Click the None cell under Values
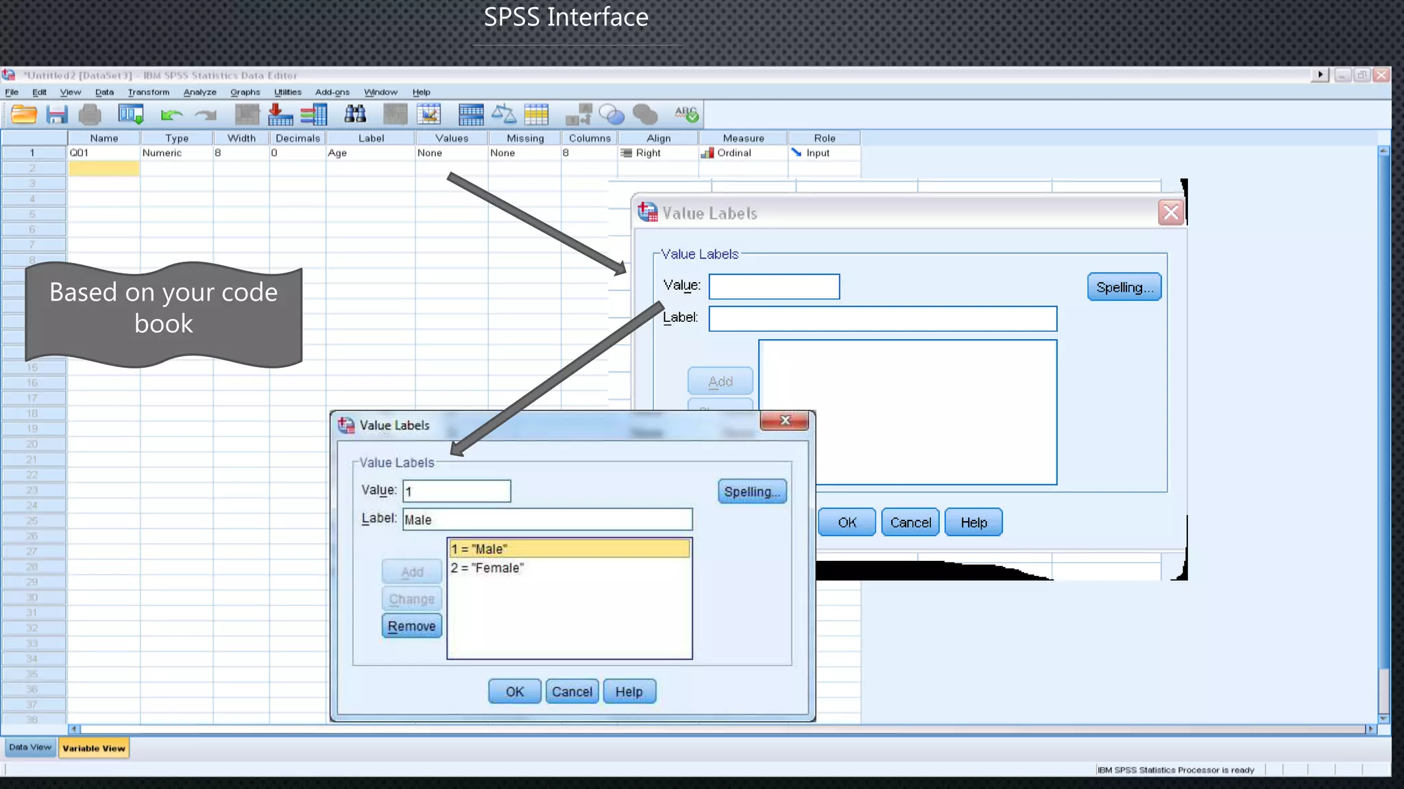Screen dimensions: 1404x789 451,153
